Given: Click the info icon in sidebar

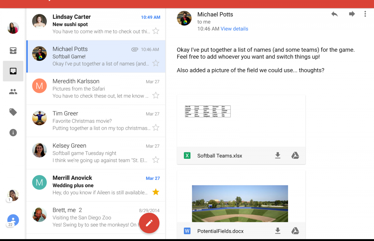Looking at the screenshot, I should (13, 133).
